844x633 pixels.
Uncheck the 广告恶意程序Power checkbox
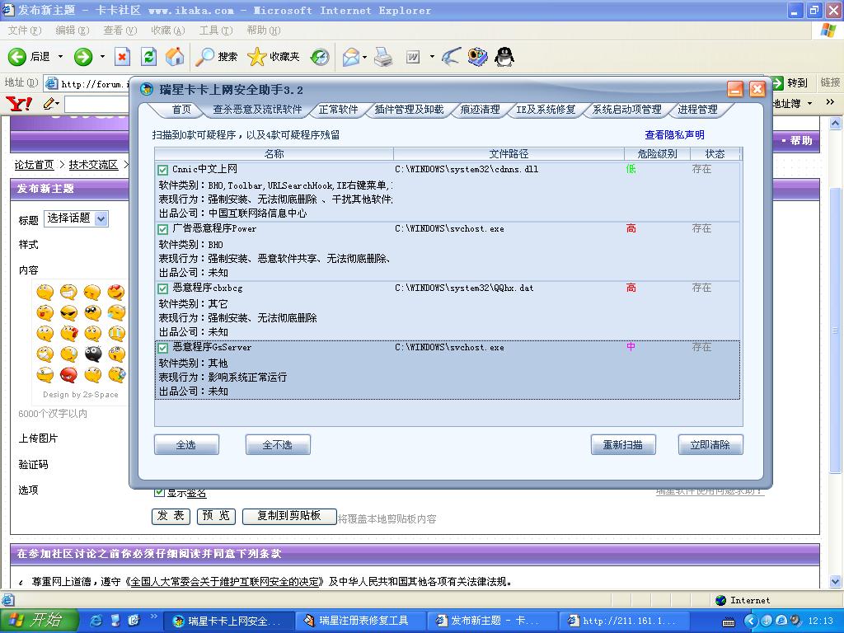(x=162, y=229)
